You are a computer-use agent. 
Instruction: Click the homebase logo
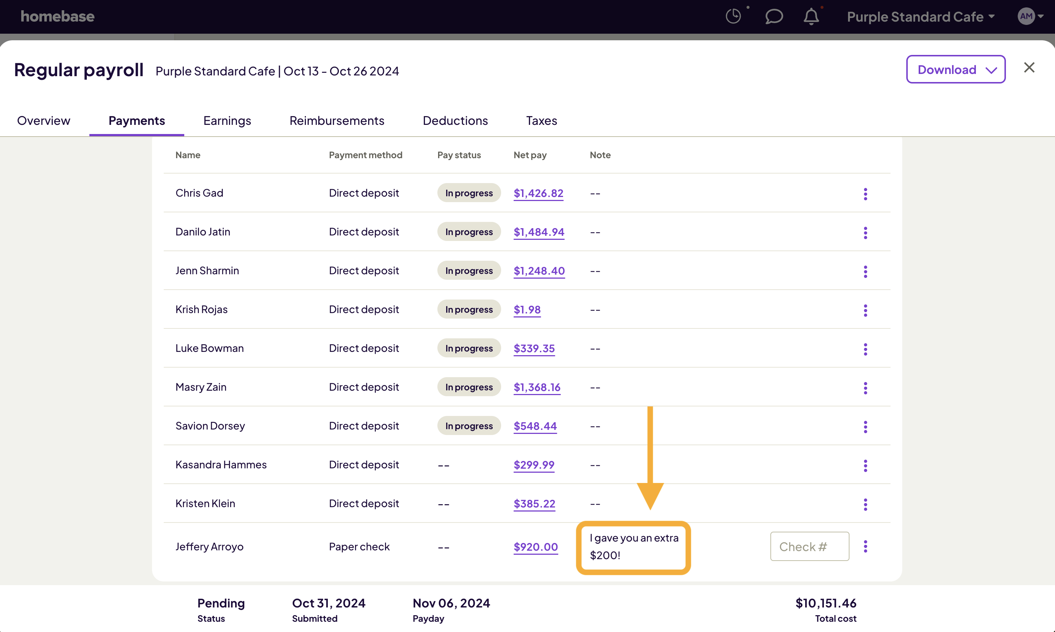58,16
